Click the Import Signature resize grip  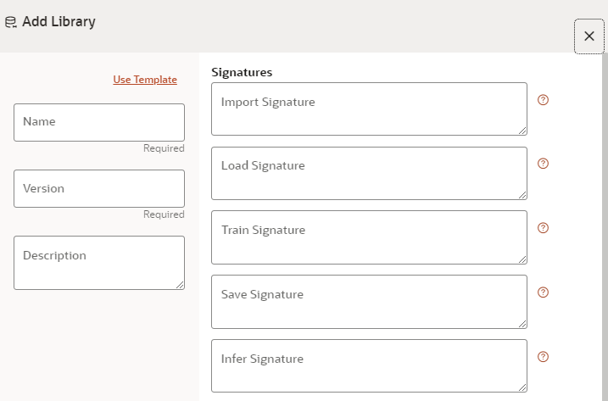click(522, 131)
